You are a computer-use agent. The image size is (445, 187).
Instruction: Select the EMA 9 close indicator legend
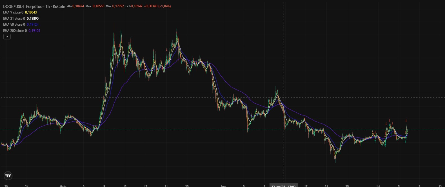click(x=13, y=12)
